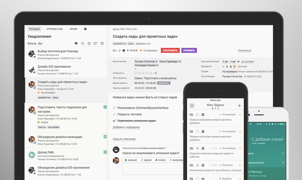This screenshot has width=302, height=180.
Task: Open the 2 авг - 3 авг date picker
Action: (x=229, y=61)
